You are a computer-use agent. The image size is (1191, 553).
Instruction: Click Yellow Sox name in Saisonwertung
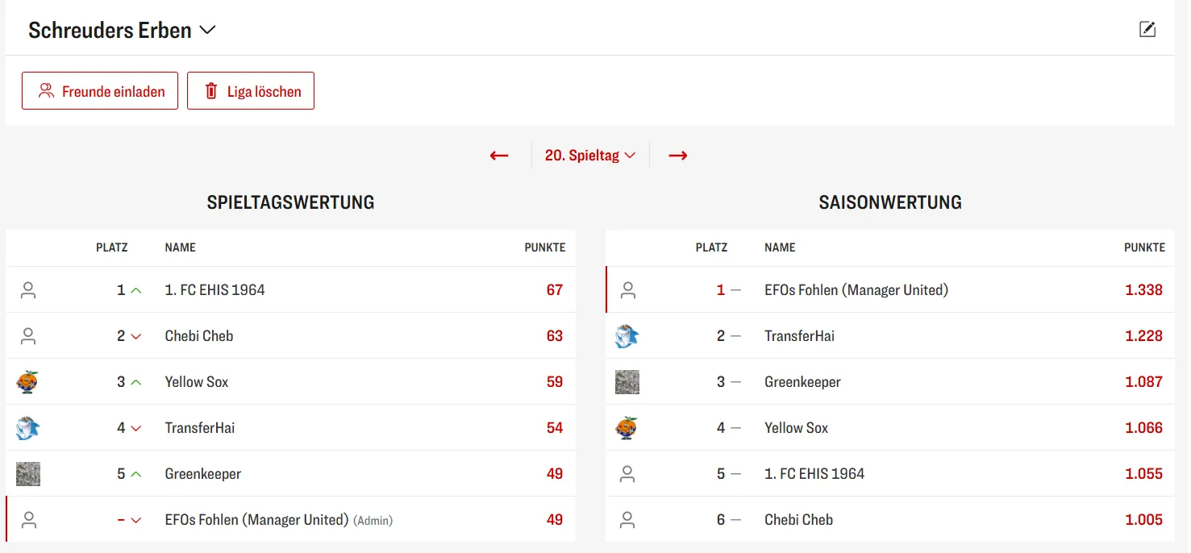796,428
